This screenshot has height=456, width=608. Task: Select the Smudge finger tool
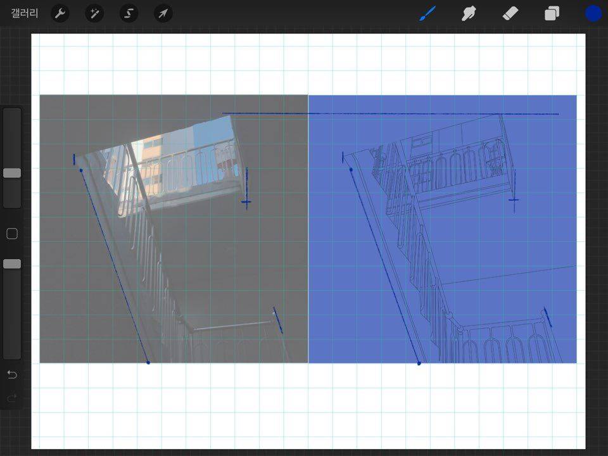469,13
